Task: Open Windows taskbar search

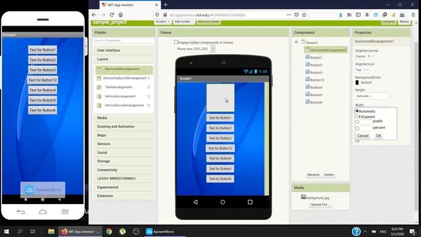Action: (20, 231)
